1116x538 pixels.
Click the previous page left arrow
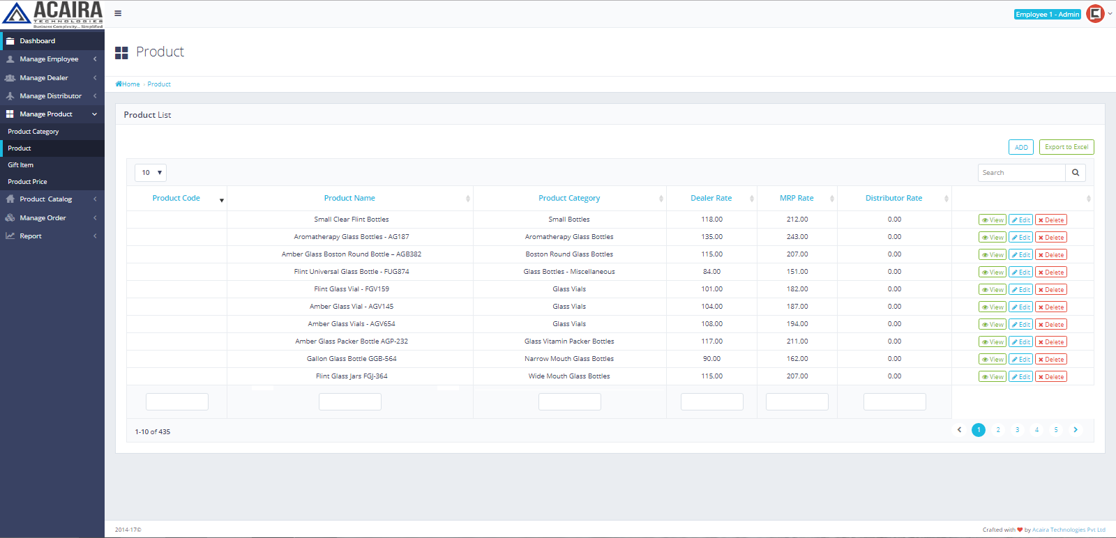tap(959, 430)
